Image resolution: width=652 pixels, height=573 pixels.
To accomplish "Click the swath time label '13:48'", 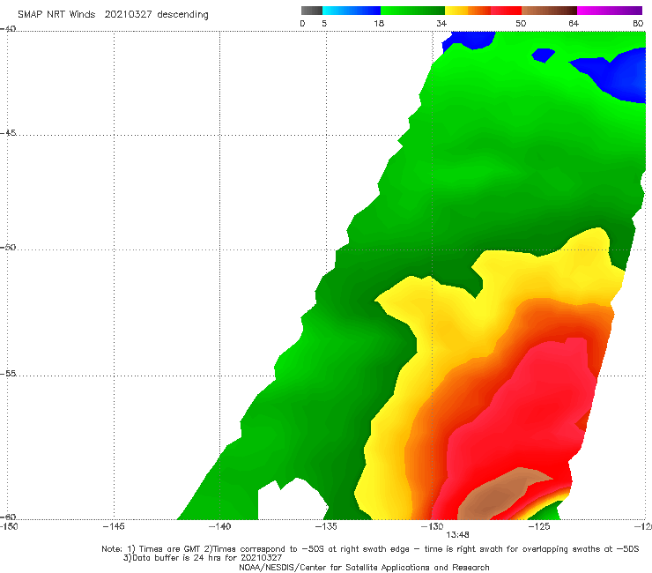I will click(457, 535).
